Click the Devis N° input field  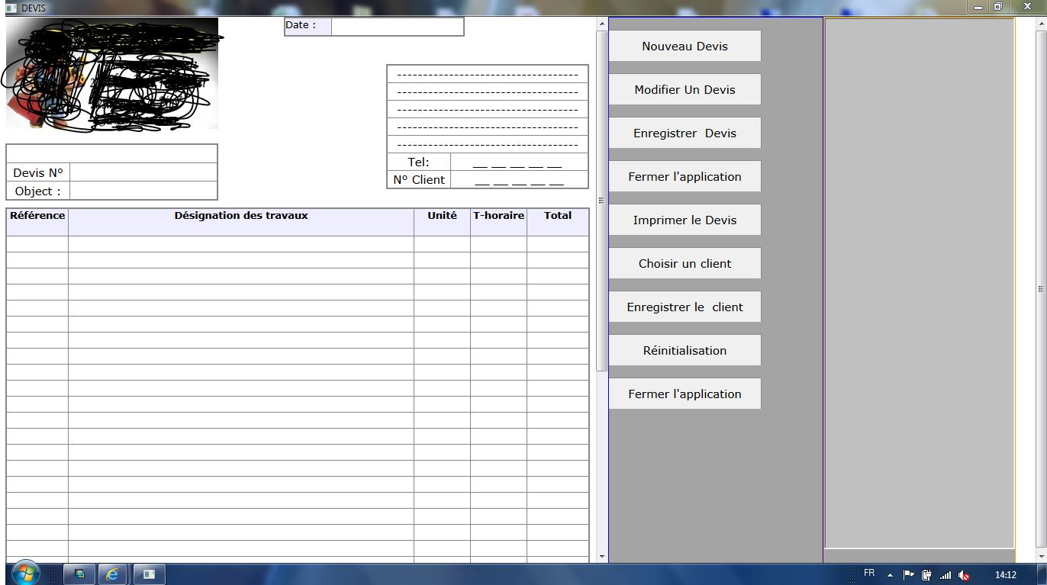[143, 172]
